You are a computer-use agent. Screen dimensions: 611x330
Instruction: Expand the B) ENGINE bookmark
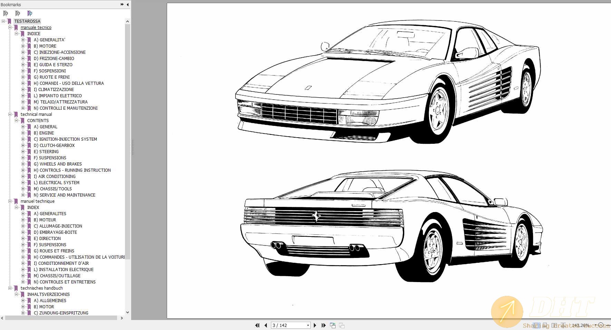pos(23,133)
